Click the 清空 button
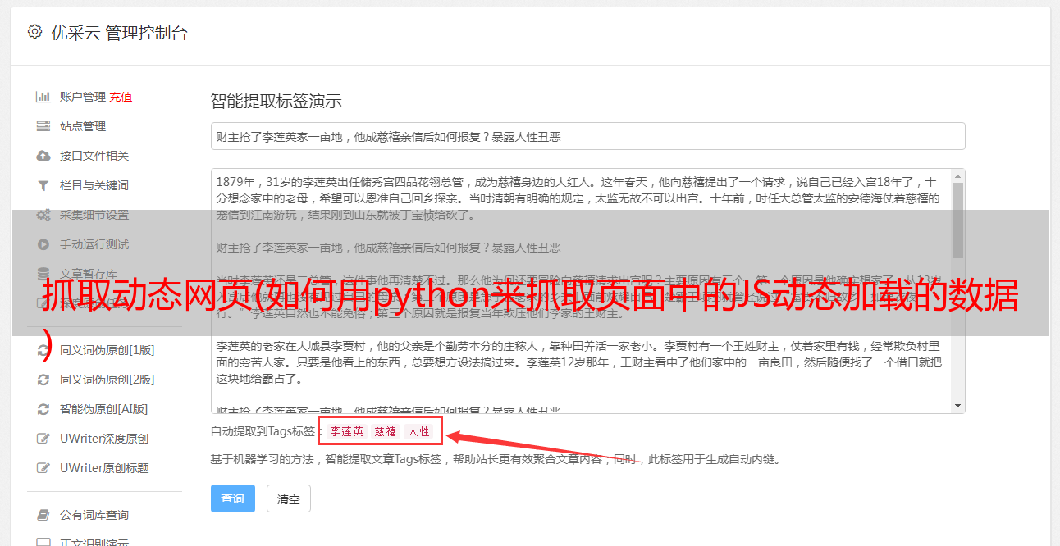Viewport: 1060px width, 546px height. [x=289, y=498]
